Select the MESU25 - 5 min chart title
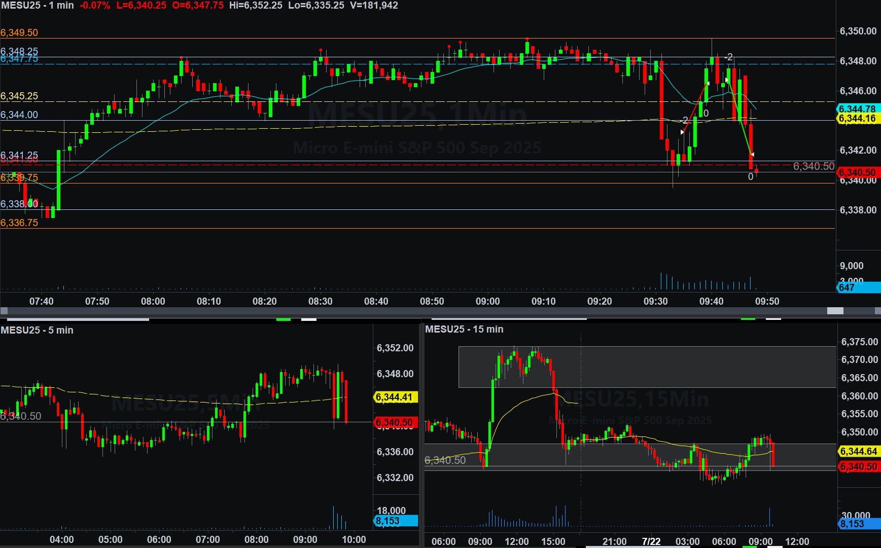The image size is (881, 548). point(37,330)
